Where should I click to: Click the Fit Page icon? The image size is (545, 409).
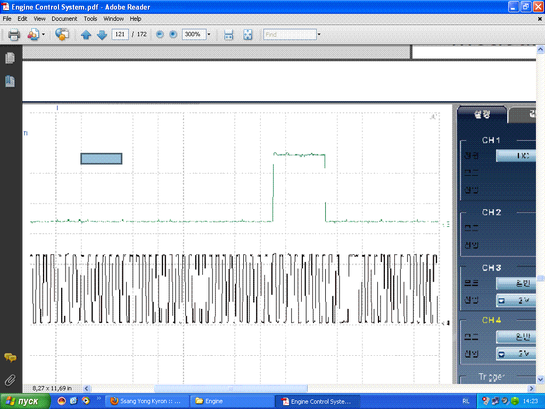pos(247,35)
